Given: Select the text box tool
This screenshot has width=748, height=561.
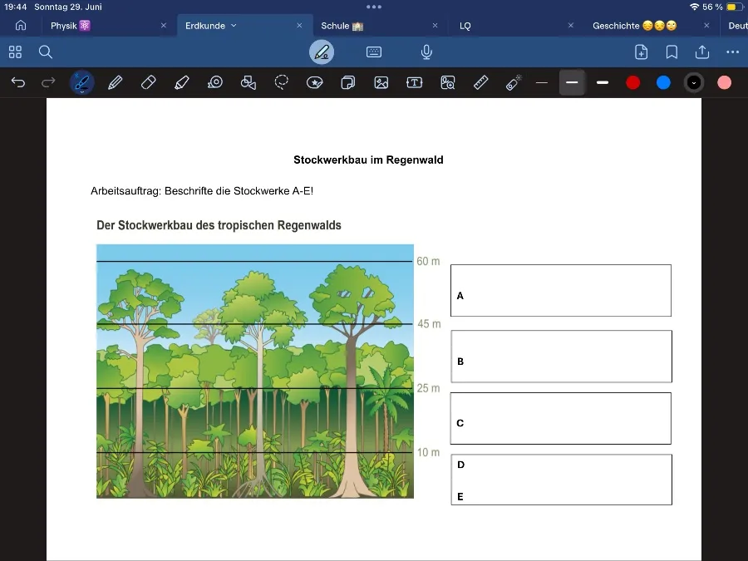Looking at the screenshot, I should [414, 82].
